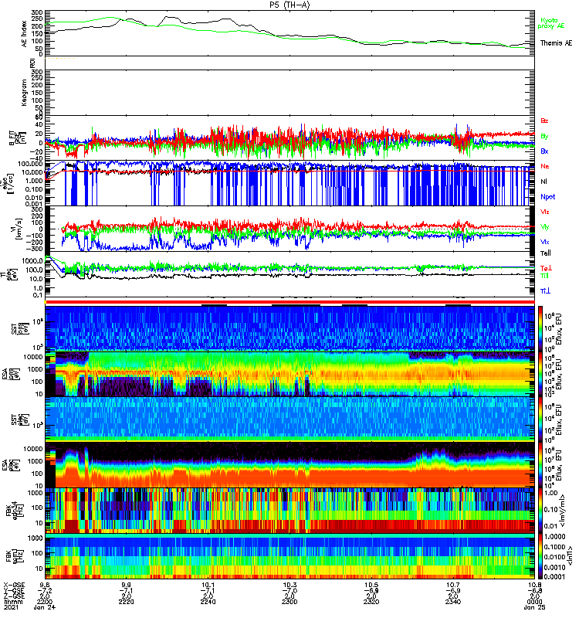Viewport: 579px width, 618px height.
Task: Click the 'AE Index' y-axis label
Action: click(x=25, y=34)
